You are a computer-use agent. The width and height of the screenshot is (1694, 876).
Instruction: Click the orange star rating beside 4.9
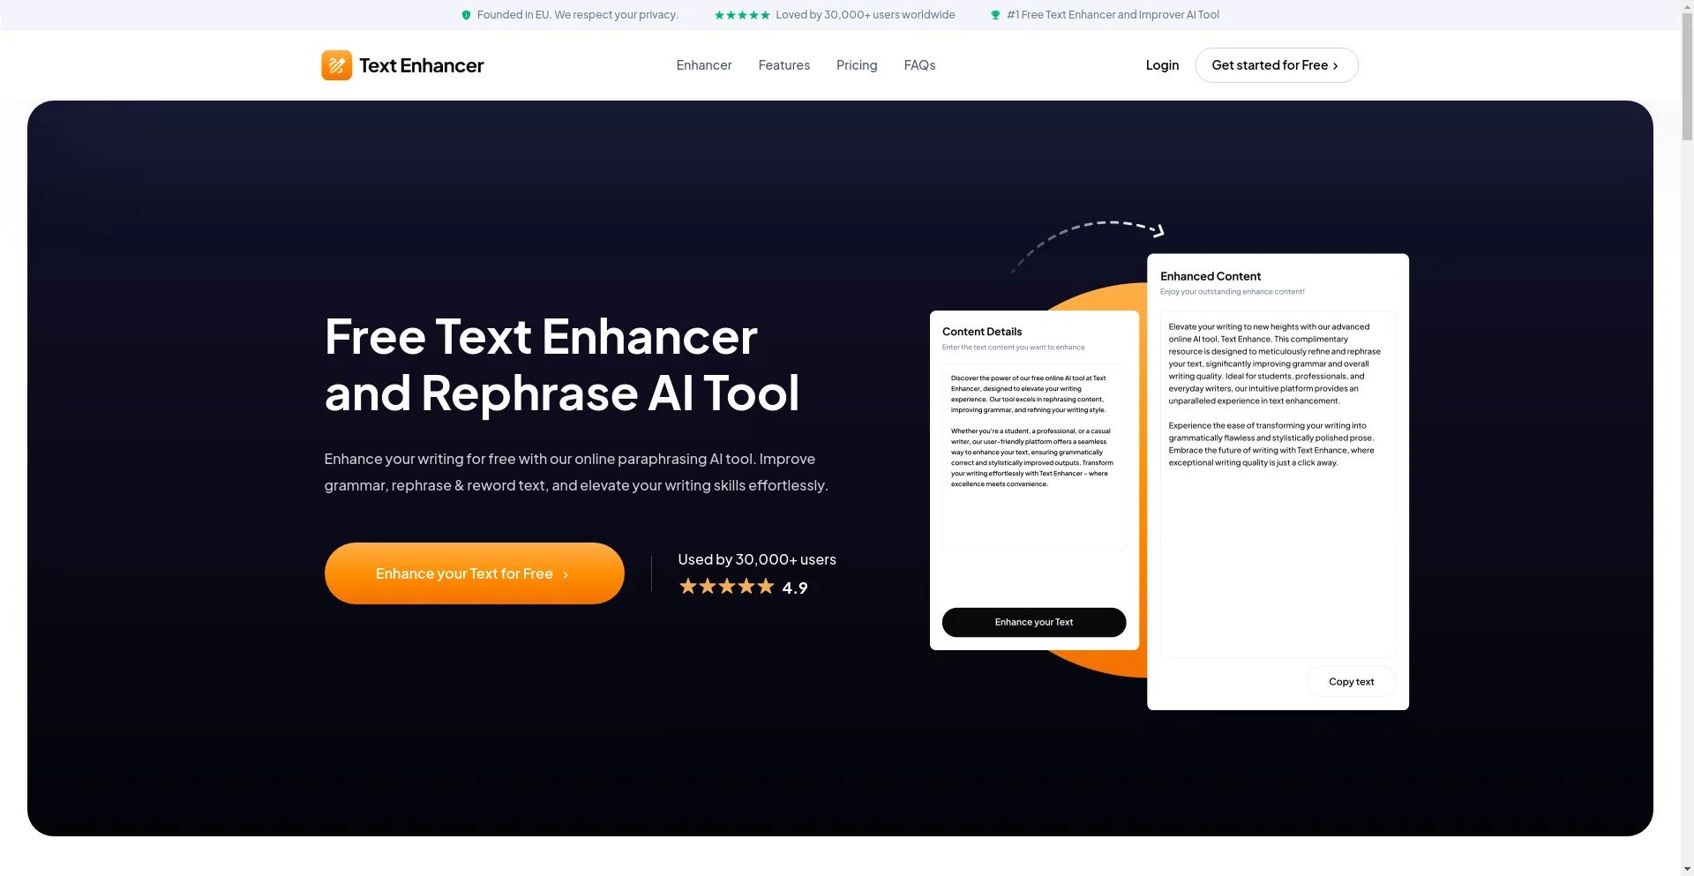click(x=726, y=587)
